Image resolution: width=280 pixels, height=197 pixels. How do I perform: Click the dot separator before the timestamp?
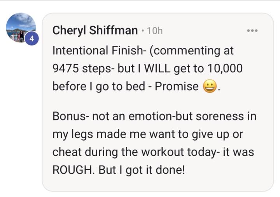pos(143,31)
